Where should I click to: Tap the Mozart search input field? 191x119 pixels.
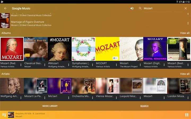point(162,8)
